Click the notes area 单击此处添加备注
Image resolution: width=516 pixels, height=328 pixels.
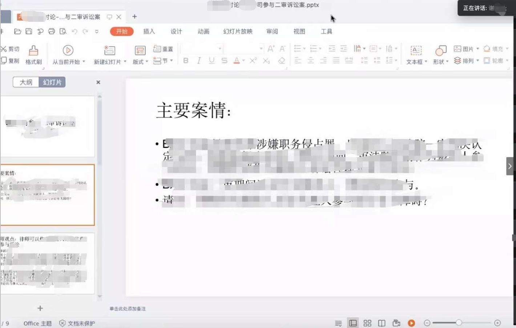128,309
